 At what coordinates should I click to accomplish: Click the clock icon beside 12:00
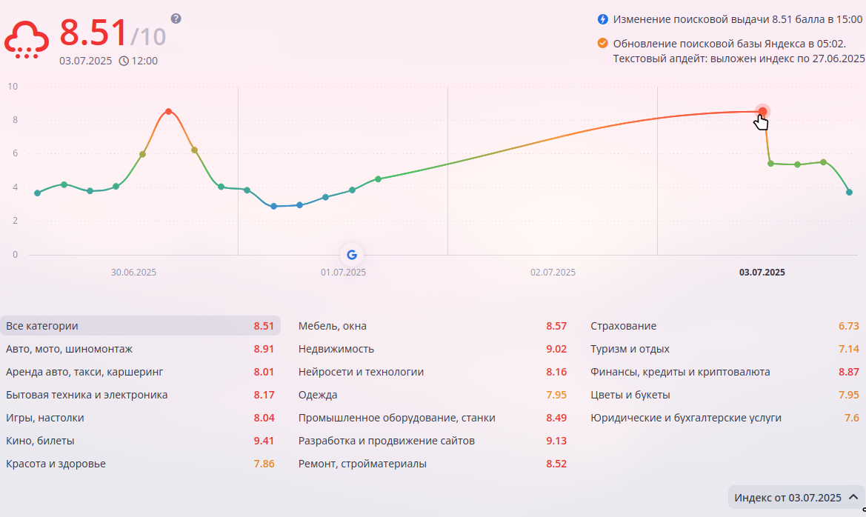pyautogui.click(x=124, y=61)
